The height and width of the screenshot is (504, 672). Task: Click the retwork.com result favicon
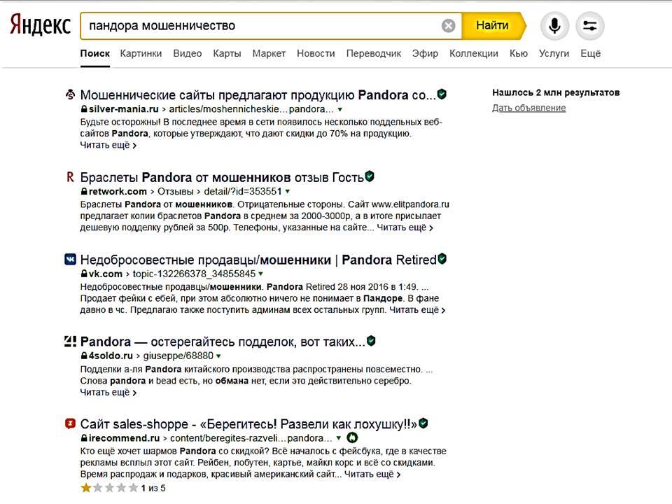point(70,176)
